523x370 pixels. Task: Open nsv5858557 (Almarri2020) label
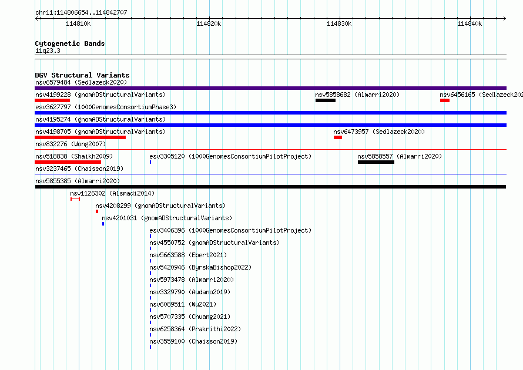(400, 156)
